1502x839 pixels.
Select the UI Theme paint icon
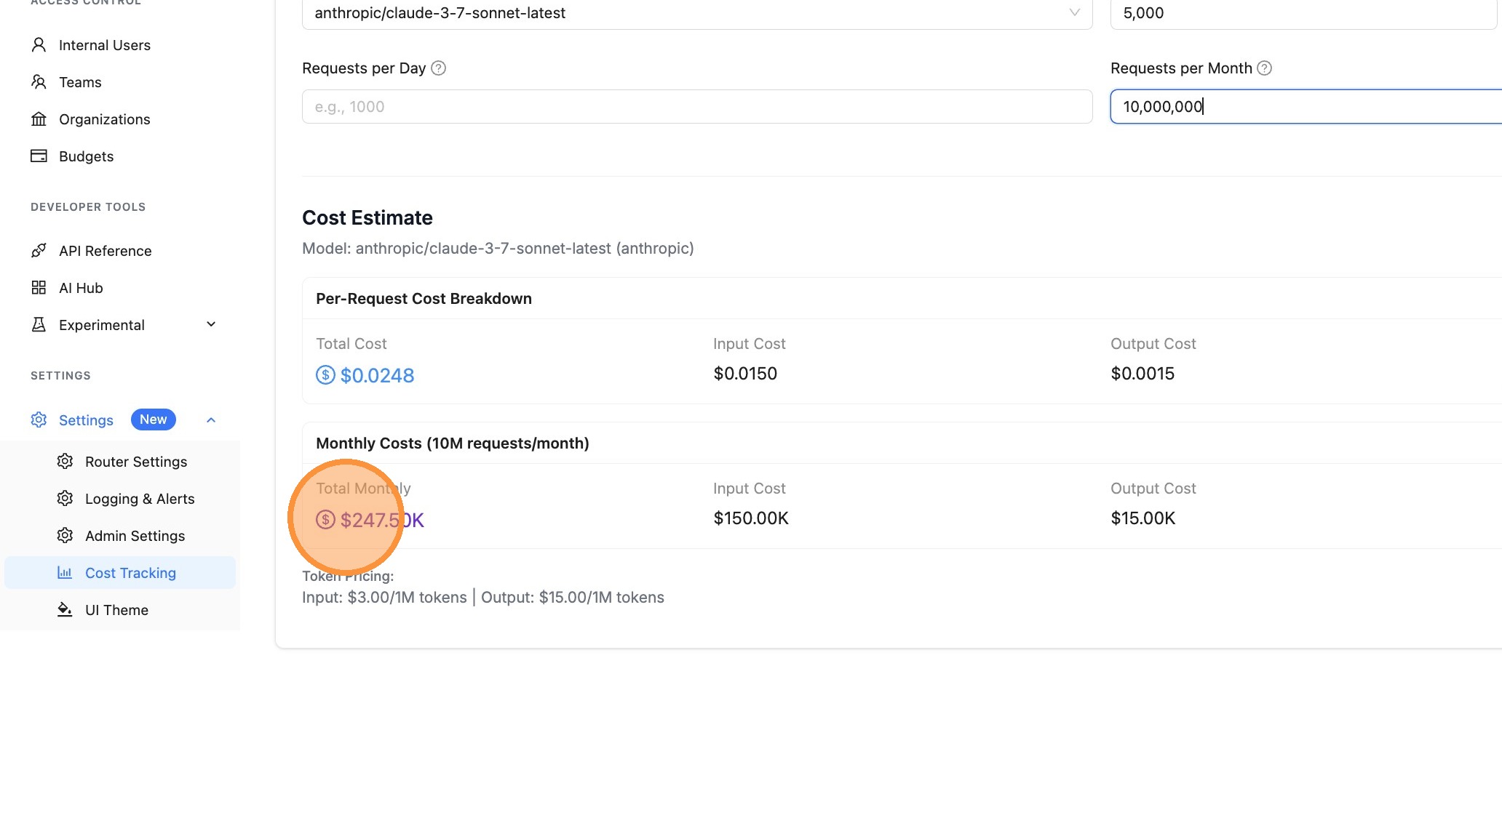[65, 609]
